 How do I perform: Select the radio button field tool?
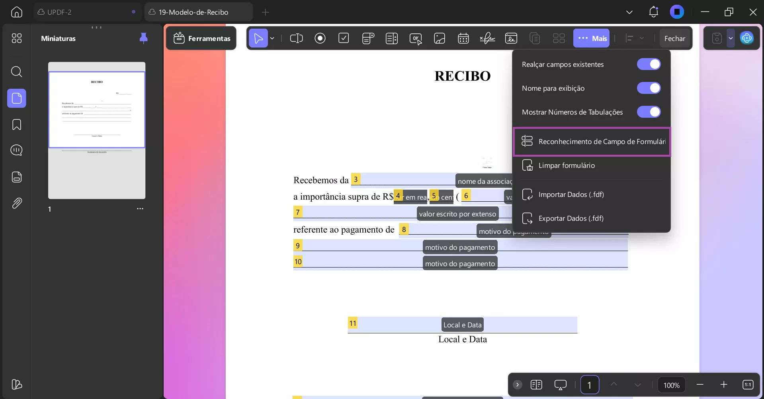[320, 38]
